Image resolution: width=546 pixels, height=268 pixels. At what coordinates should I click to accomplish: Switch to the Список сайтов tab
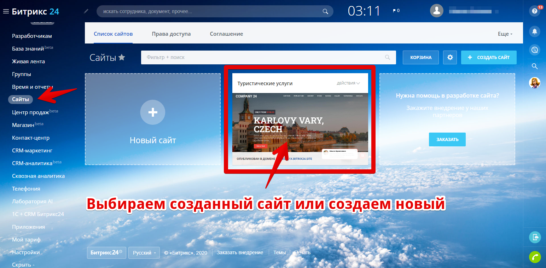pyautogui.click(x=113, y=34)
